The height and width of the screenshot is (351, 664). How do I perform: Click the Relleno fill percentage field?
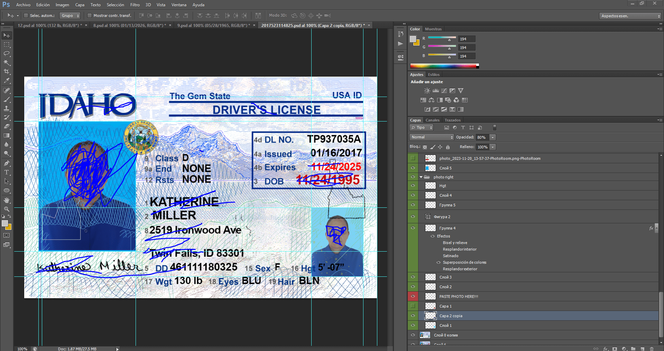[482, 147]
